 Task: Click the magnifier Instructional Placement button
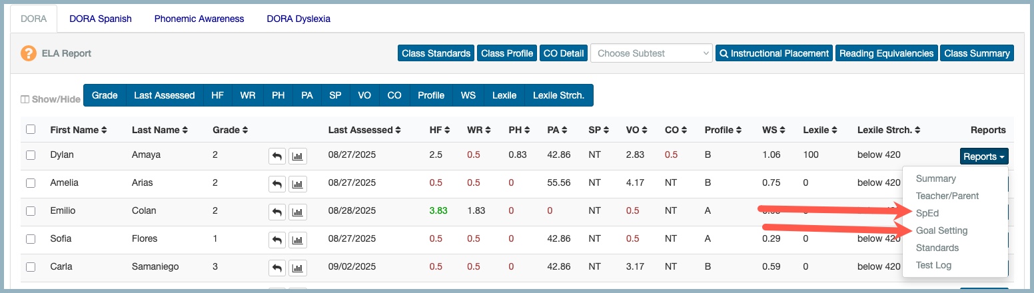pyautogui.click(x=774, y=53)
